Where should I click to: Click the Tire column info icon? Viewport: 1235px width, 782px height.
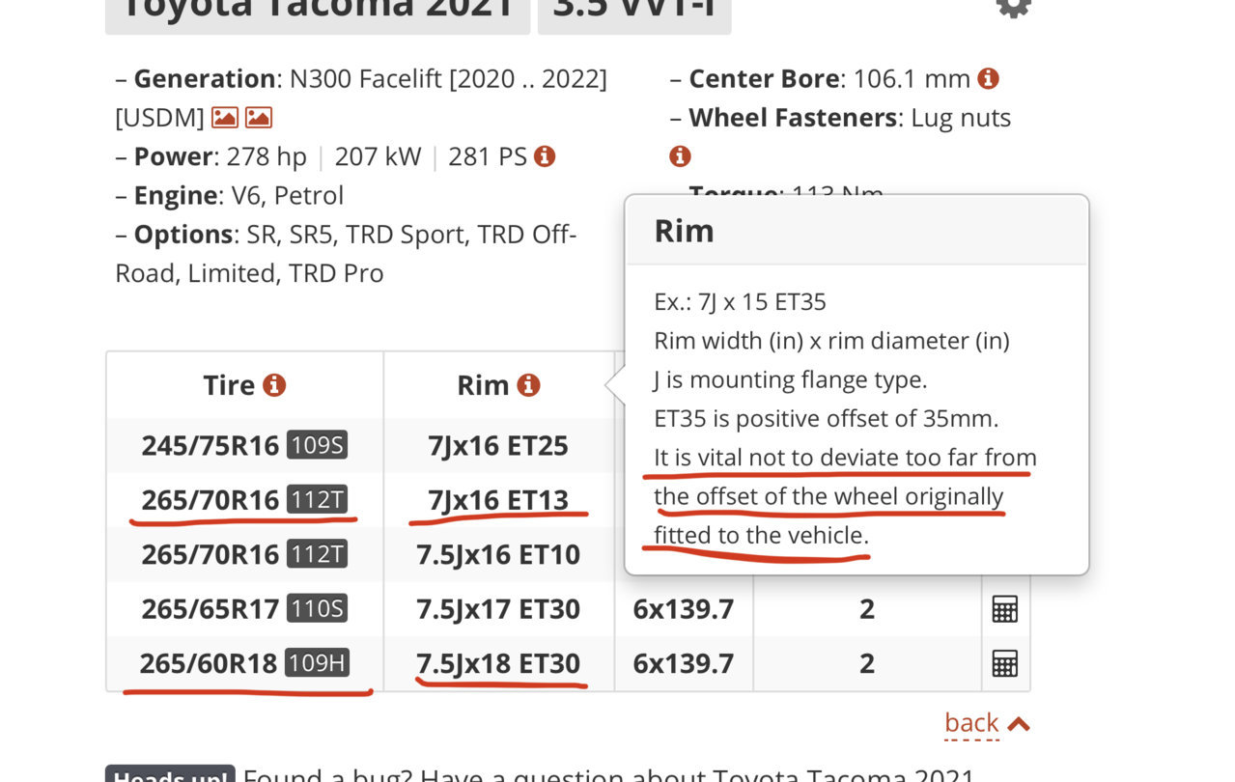tap(274, 385)
